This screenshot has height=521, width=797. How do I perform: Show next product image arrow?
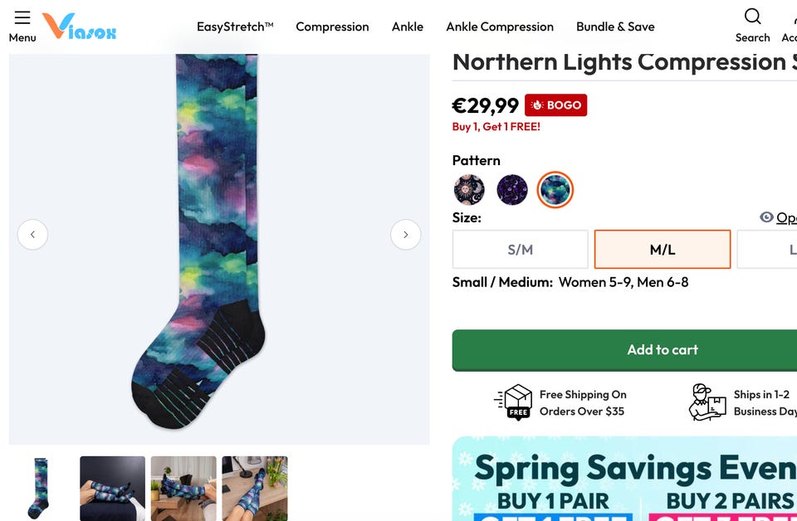(x=405, y=235)
